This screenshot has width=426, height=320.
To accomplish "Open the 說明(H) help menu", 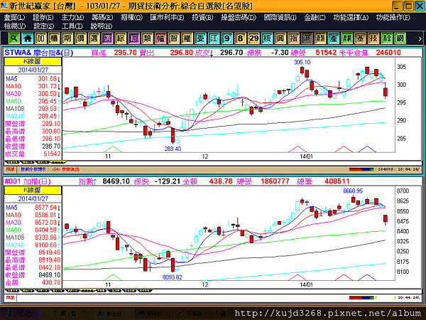I will pyautogui.click(x=101, y=26).
